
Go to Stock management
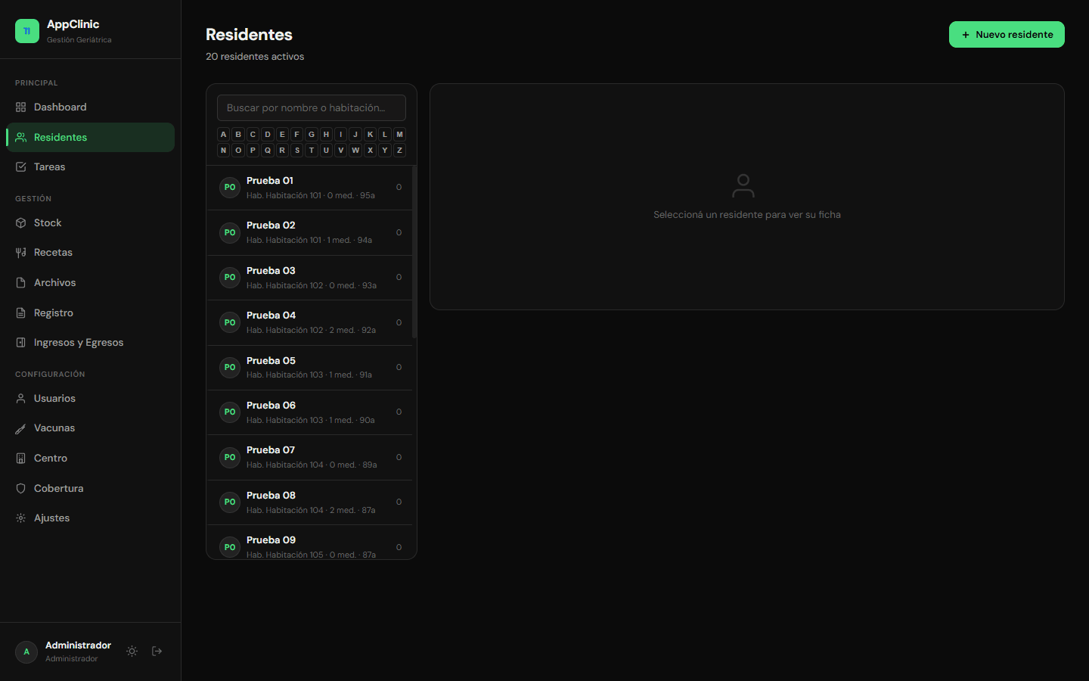pyautogui.click(x=91, y=223)
